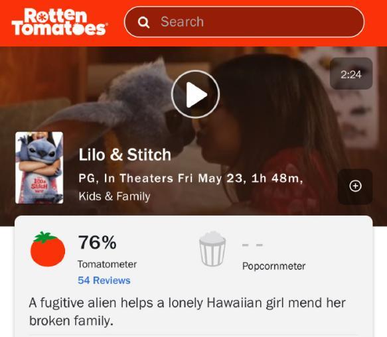Screen dimensions: 387x337
Task: Click the empty Popcornmeter score dashes
Action: pos(252,245)
